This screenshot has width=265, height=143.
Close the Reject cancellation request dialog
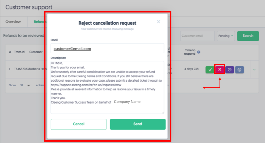(x=158, y=22)
